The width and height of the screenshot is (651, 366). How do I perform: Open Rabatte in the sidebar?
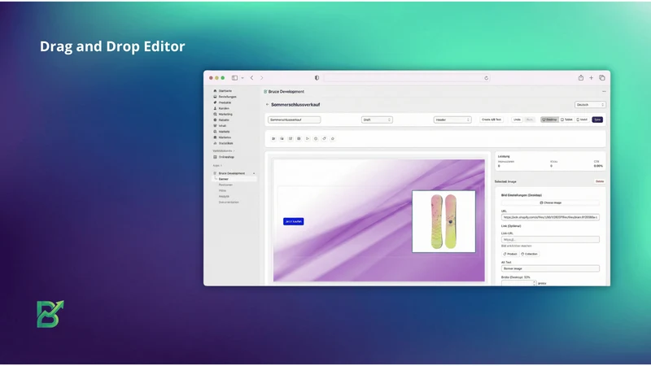[x=224, y=120]
